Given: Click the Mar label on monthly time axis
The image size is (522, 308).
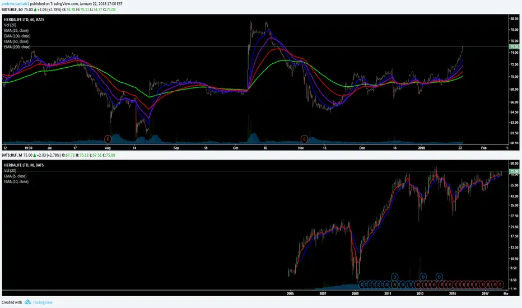Looking at the screenshot, I should (x=506, y=293).
